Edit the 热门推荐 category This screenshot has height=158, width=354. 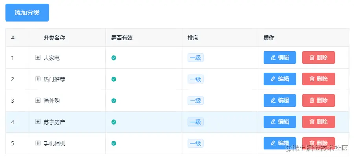[280, 79]
